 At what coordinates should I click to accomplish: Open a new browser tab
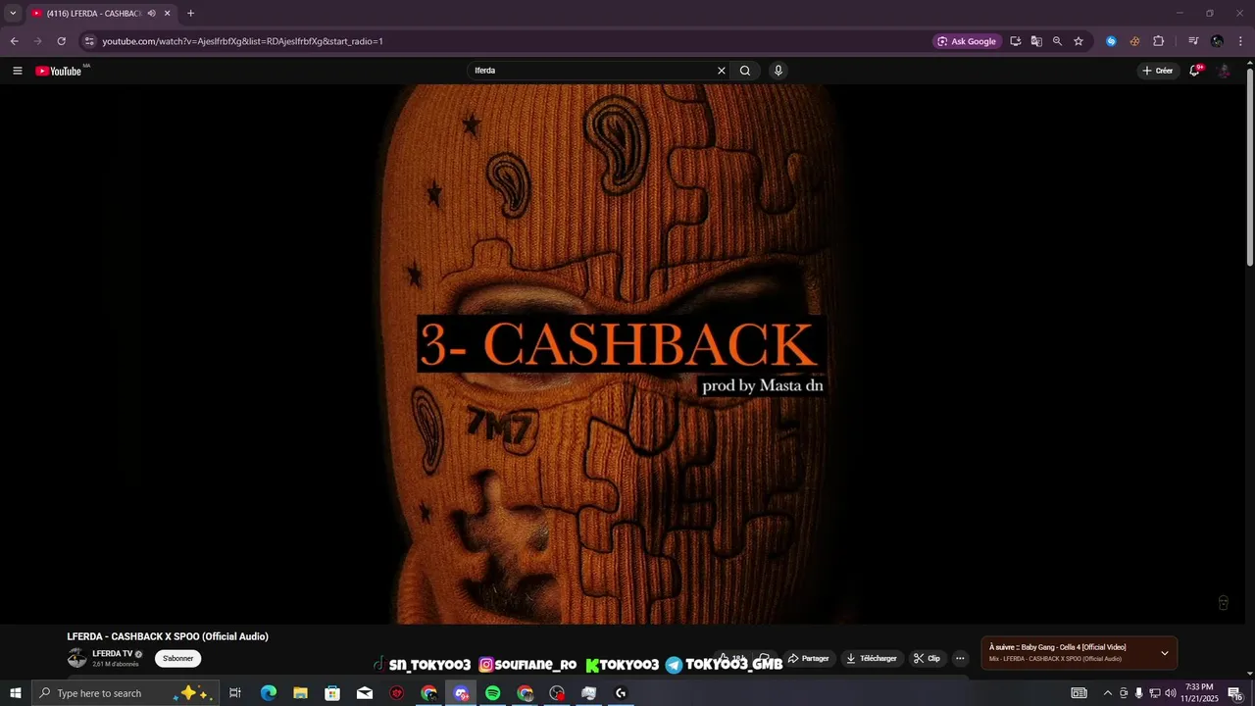click(x=190, y=14)
